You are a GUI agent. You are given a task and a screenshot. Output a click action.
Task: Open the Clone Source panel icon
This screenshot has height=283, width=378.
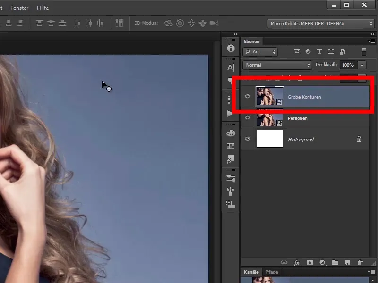pyautogui.click(x=231, y=204)
